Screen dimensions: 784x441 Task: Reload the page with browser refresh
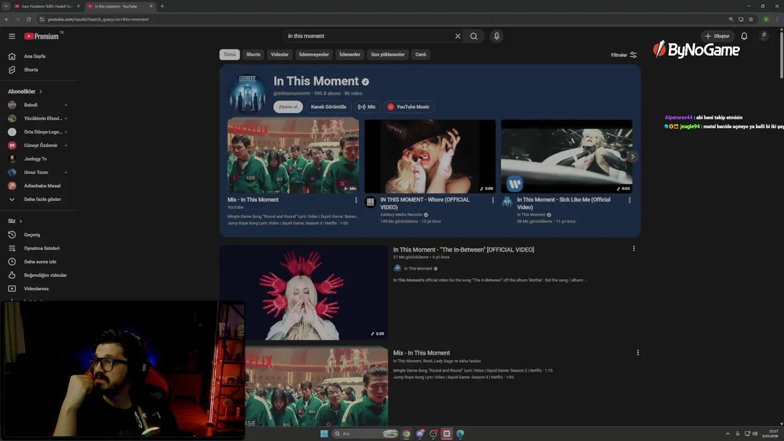tap(28, 19)
